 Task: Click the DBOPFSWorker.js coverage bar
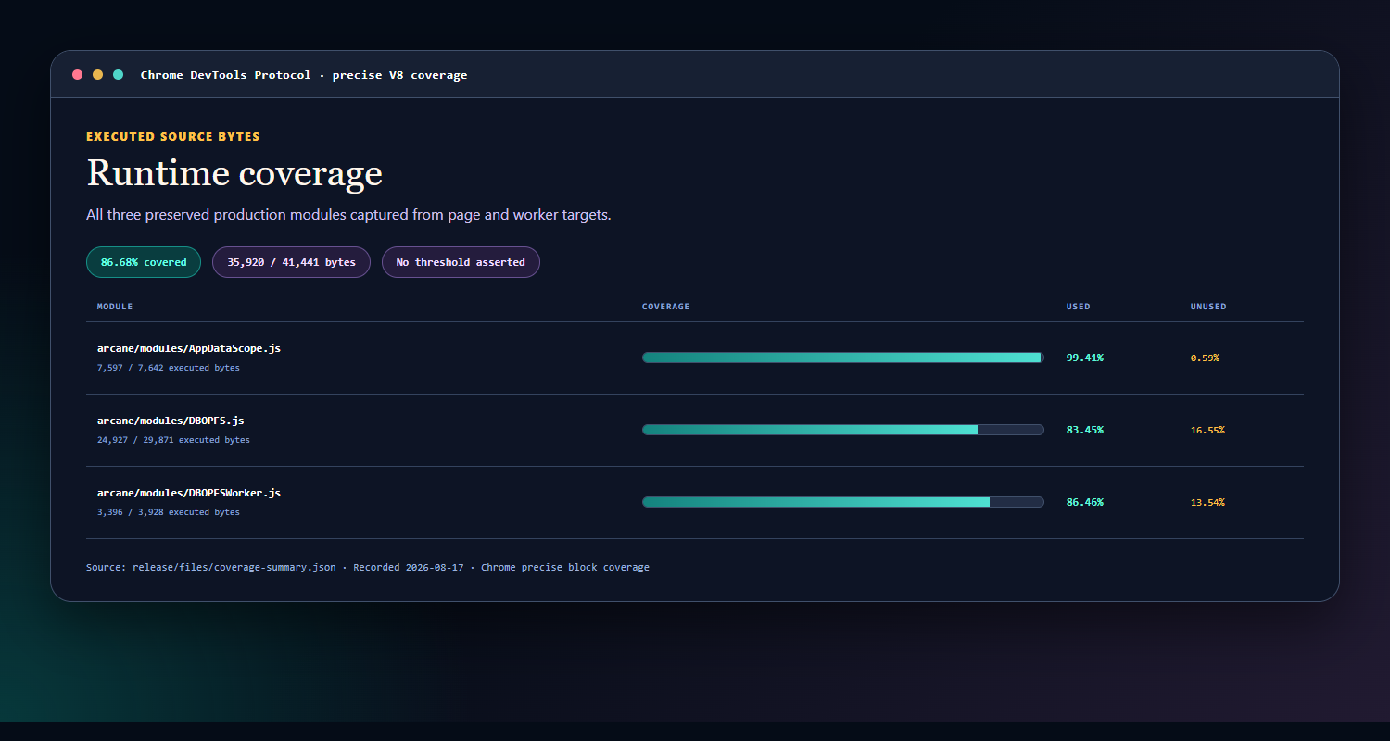(843, 502)
